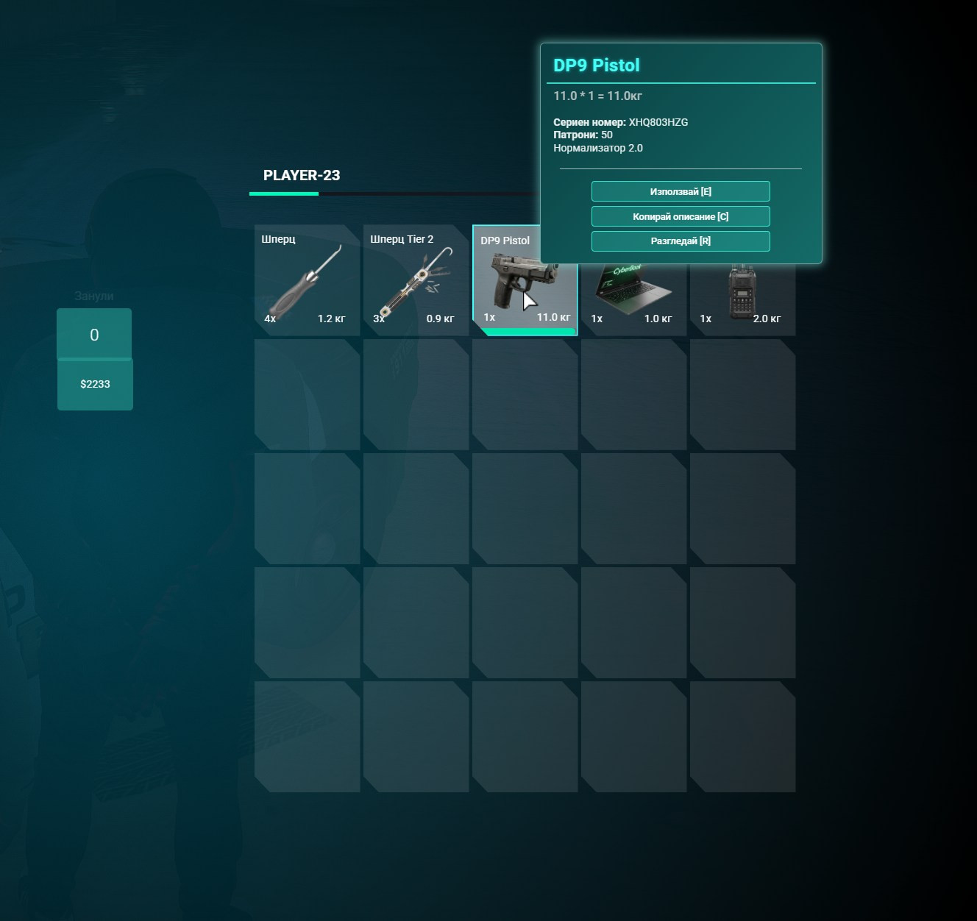Click the 4x count on Шперц
The width and height of the screenshot is (977, 921).
tap(270, 319)
